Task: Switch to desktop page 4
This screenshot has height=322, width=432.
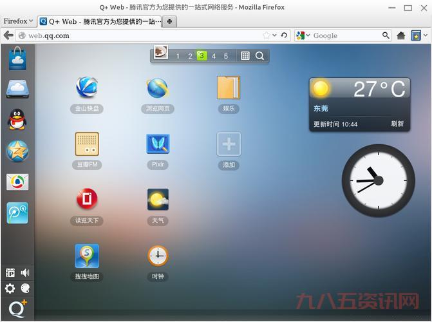Action: (214, 56)
